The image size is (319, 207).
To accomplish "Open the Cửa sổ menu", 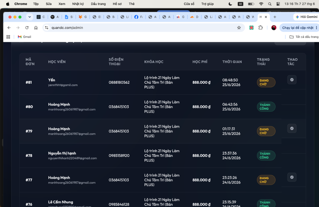I will (189, 4).
